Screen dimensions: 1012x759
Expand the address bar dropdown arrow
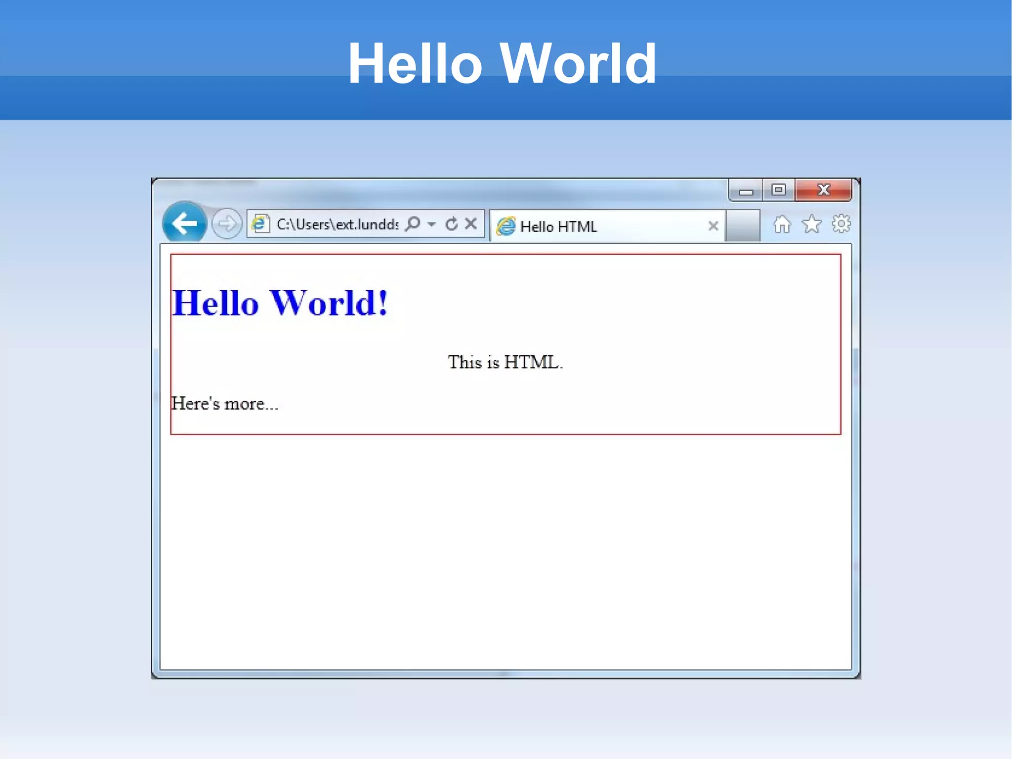click(431, 224)
